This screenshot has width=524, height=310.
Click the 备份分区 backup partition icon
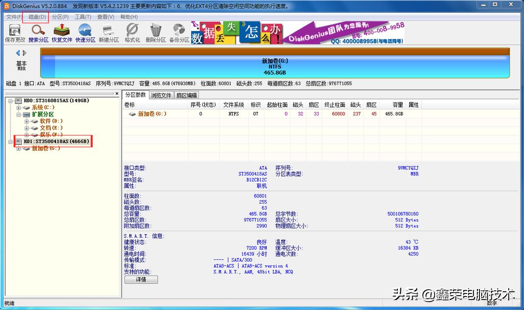click(x=178, y=33)
